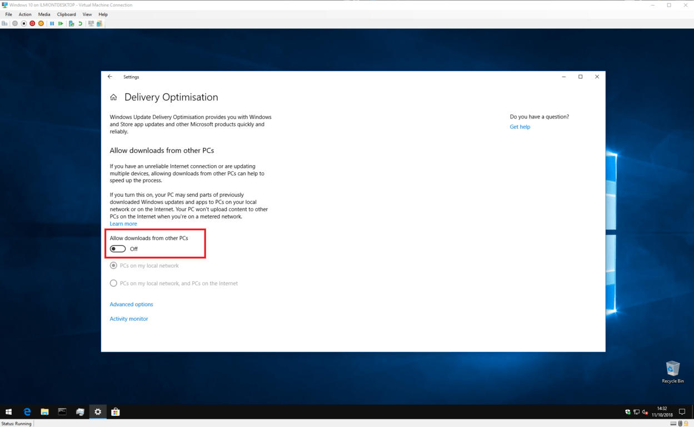Click the mouse icon in the VM status bar

pyautogui.click(x=680, y=424)
